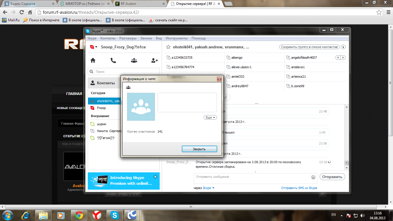393x221 pixels.
Task: Open the Skype menu in the menu bar
Action: [x=92, y=38]
